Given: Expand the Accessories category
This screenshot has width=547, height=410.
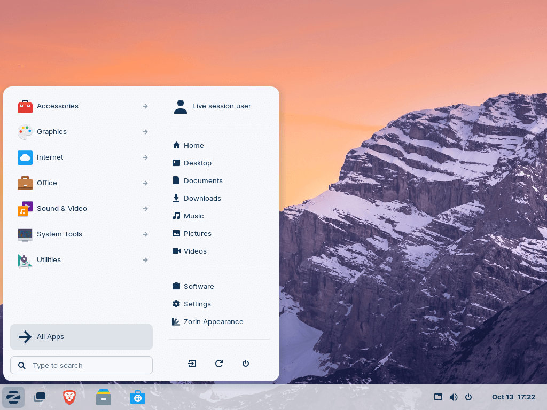Looking at the screenshot, I should click(x=81, y=106).
